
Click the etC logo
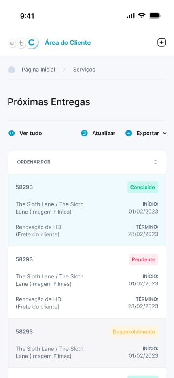23,43
